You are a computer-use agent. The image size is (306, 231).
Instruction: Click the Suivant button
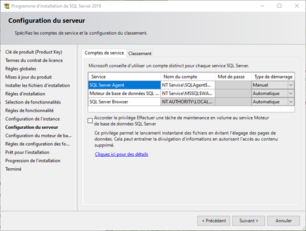click(x=248, y=221)
